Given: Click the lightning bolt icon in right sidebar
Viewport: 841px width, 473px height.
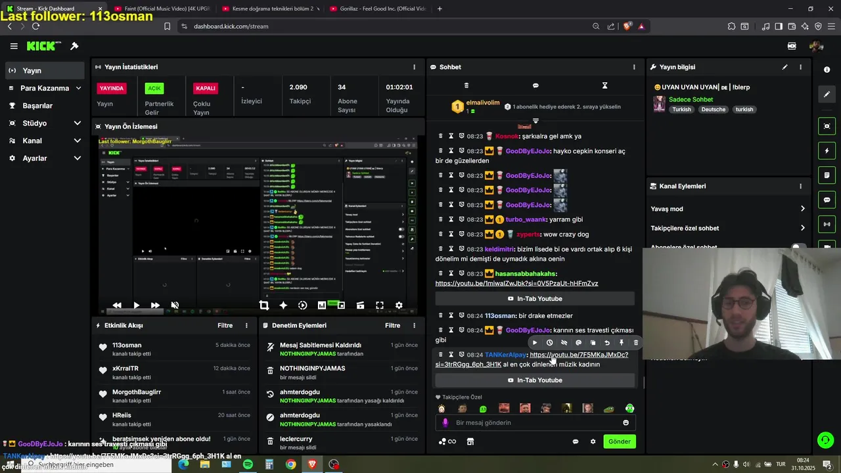Looking at the screenshot, I should (x=827, y=151).
